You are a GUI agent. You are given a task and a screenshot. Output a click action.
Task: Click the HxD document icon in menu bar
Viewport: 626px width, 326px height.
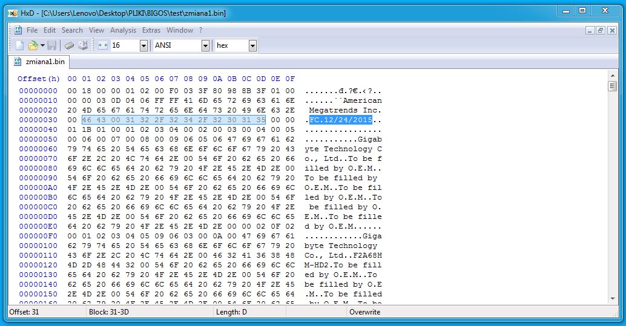tap(18, 30)
